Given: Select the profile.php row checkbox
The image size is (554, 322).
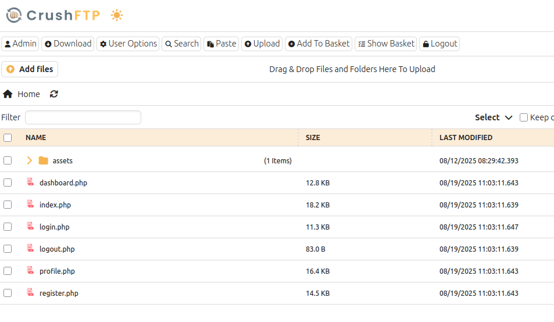Looking at the screenshot, I should [x=8, y=271].
